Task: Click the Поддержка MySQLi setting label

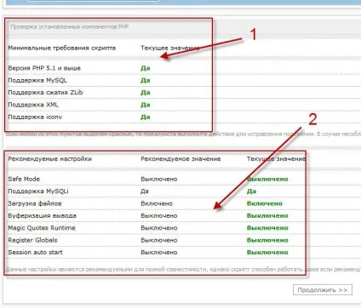Action: [38, 191]
